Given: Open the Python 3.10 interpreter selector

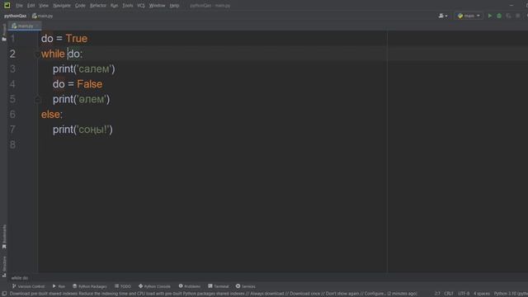Looking at the screenshot, I should point(511,294).
